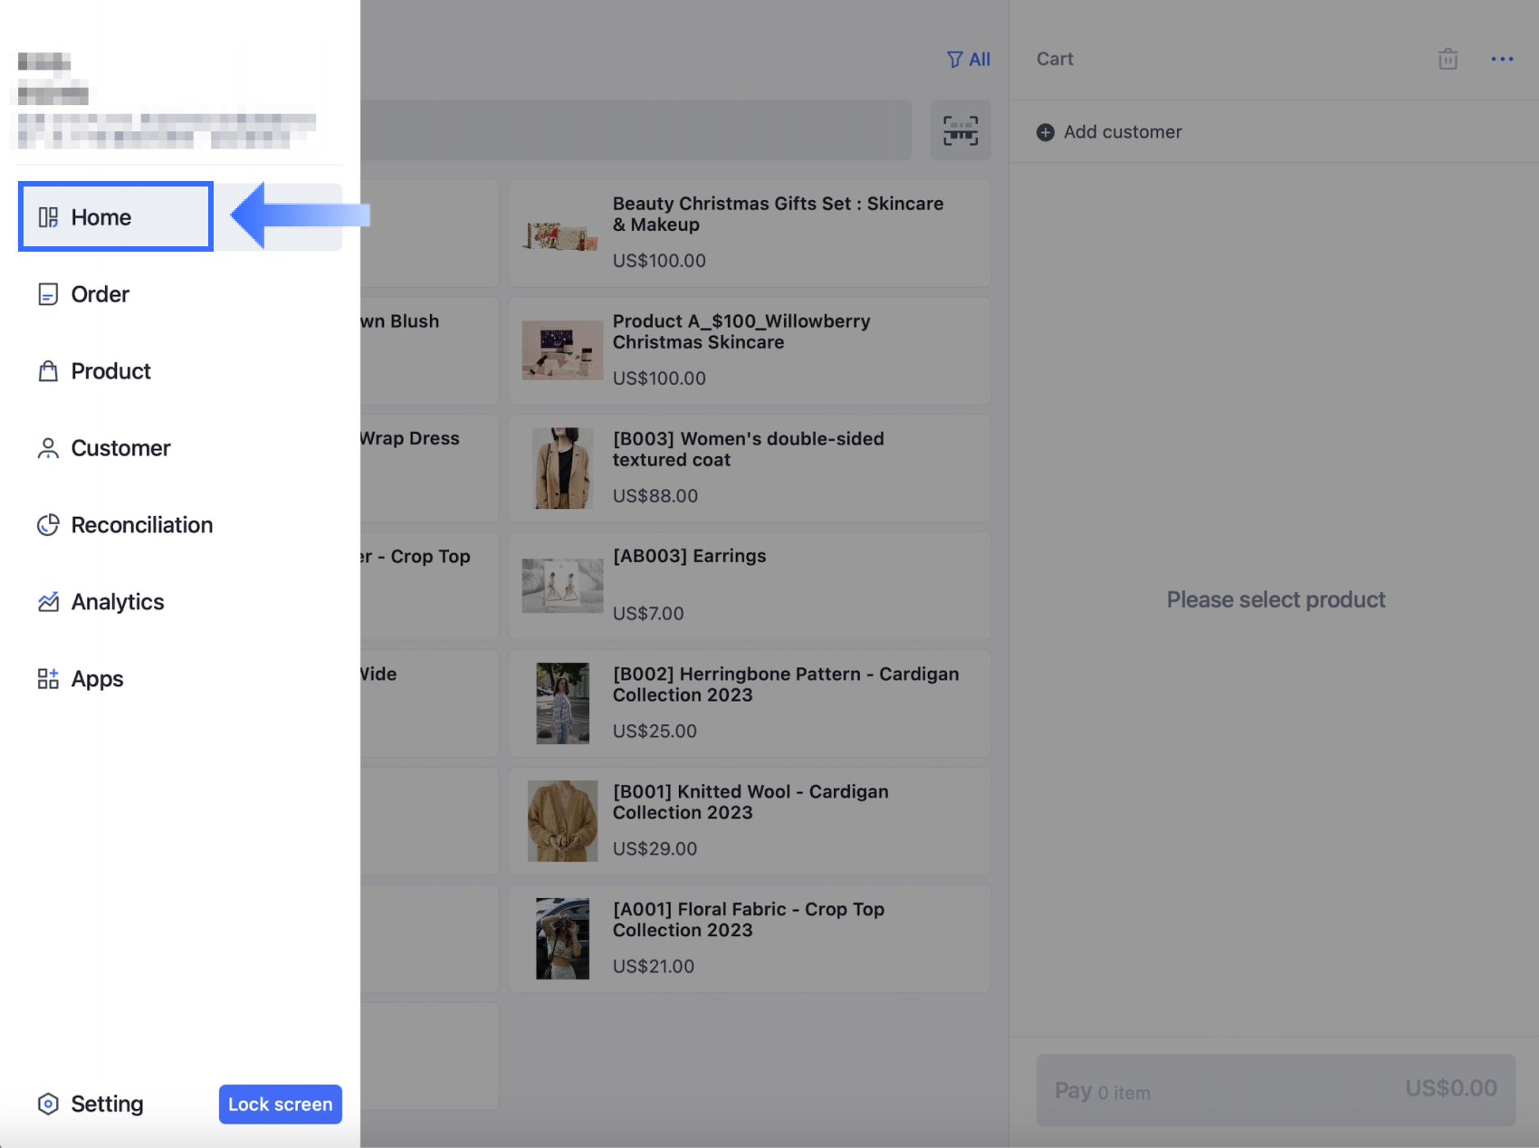
Task: Open the barcode scanner
Action: (961, 130)
